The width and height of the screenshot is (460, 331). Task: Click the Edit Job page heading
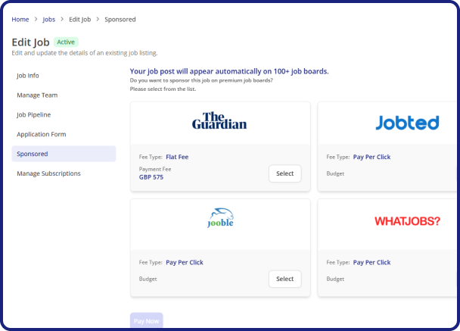click(x=30, y=42)
